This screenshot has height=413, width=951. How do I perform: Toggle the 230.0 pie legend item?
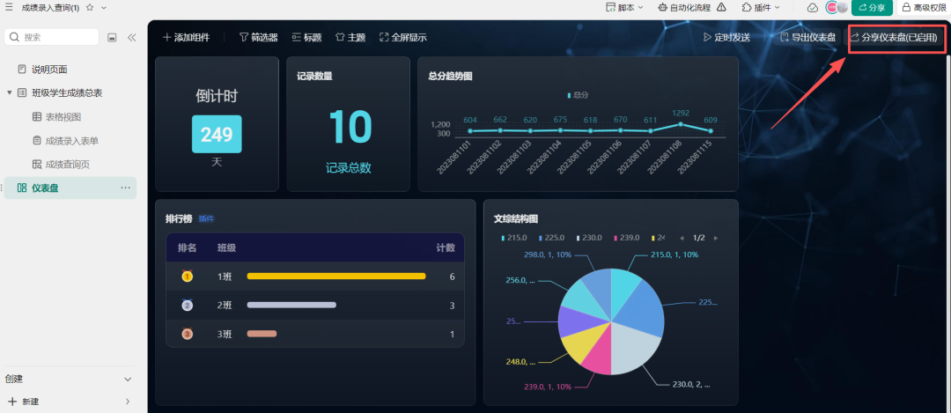(x=589, y=238)
